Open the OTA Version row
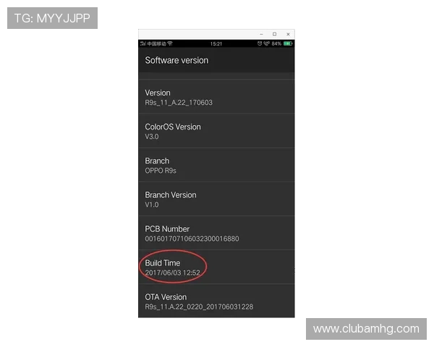This screenshot has height=347, width=434. (x=216, y=301)
